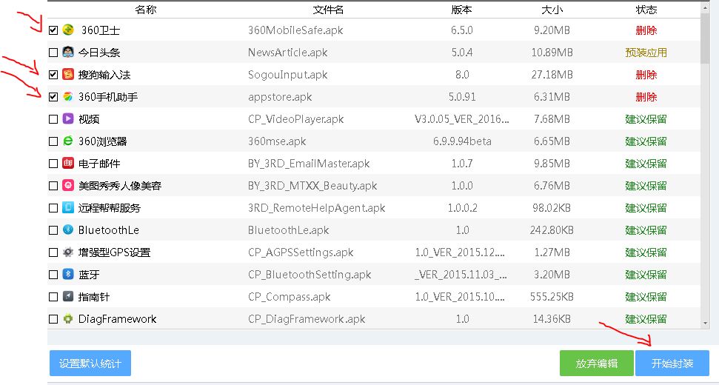
Task: Select the 3RD_RemoteHelpAgent.apk file name
Action: click(316, 208)
